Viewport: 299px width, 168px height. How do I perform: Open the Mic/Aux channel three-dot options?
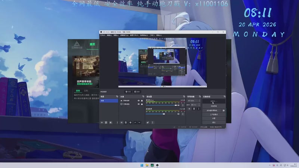(x=183, y=105)
